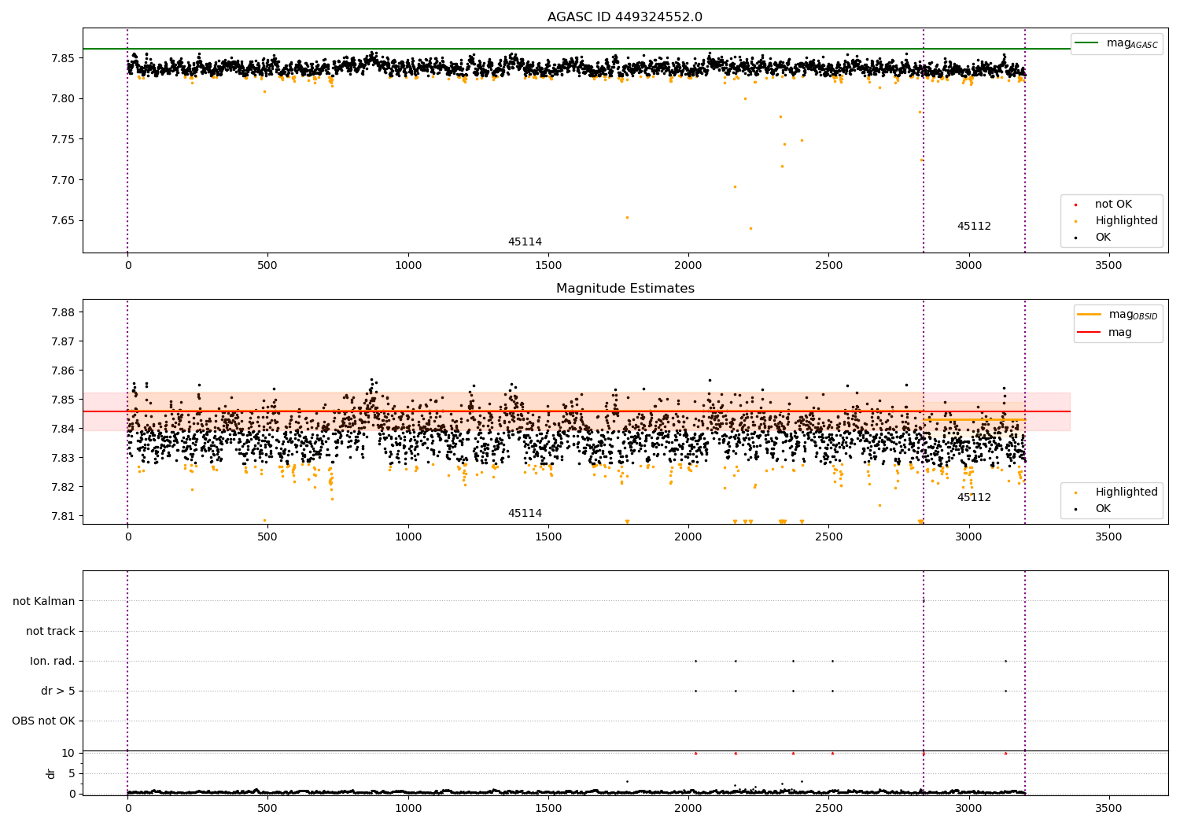Click the 500 x-axis tick under Magnitude Estimates plot
Screen dimensions: 1180x826
(267, 537)
